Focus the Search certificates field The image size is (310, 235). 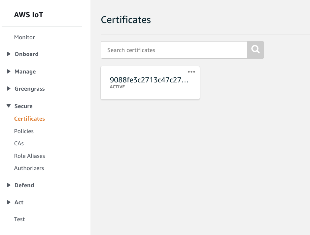point(174,50)
